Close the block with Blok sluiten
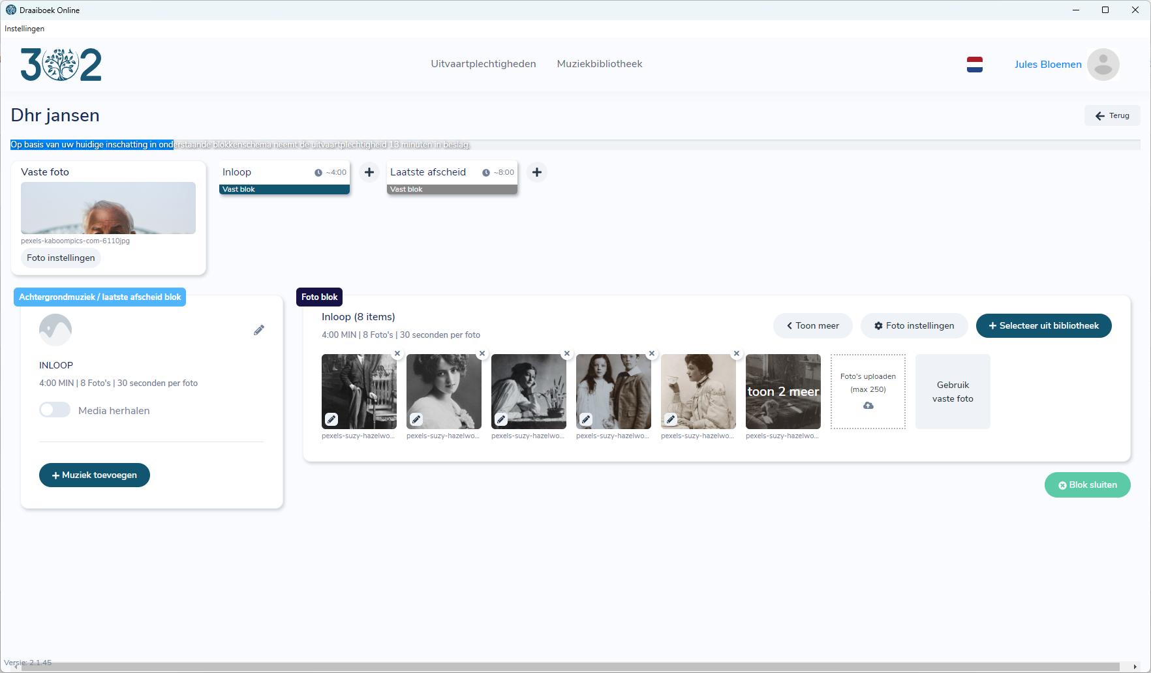The image size is (1151, 673). coord(1087,485)
